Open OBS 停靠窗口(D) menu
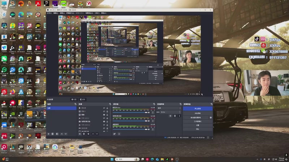 tap(70, 13)
